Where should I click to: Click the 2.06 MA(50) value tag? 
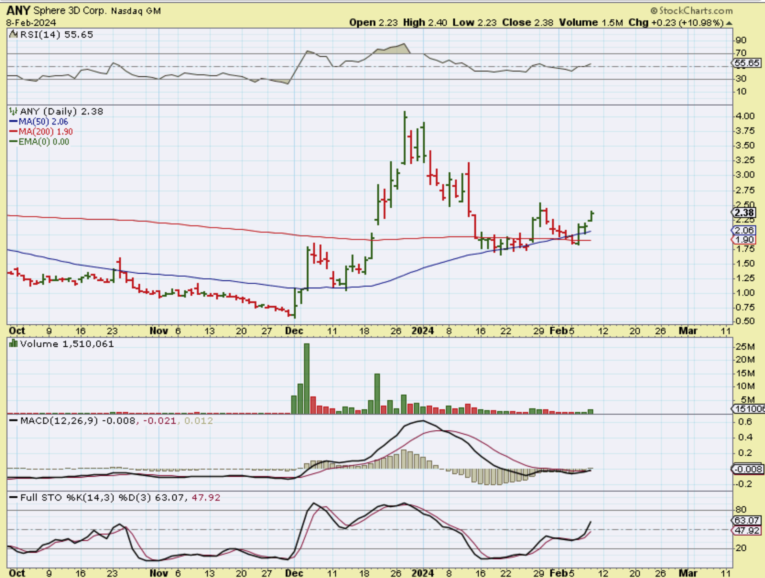(x=744, y=230)
